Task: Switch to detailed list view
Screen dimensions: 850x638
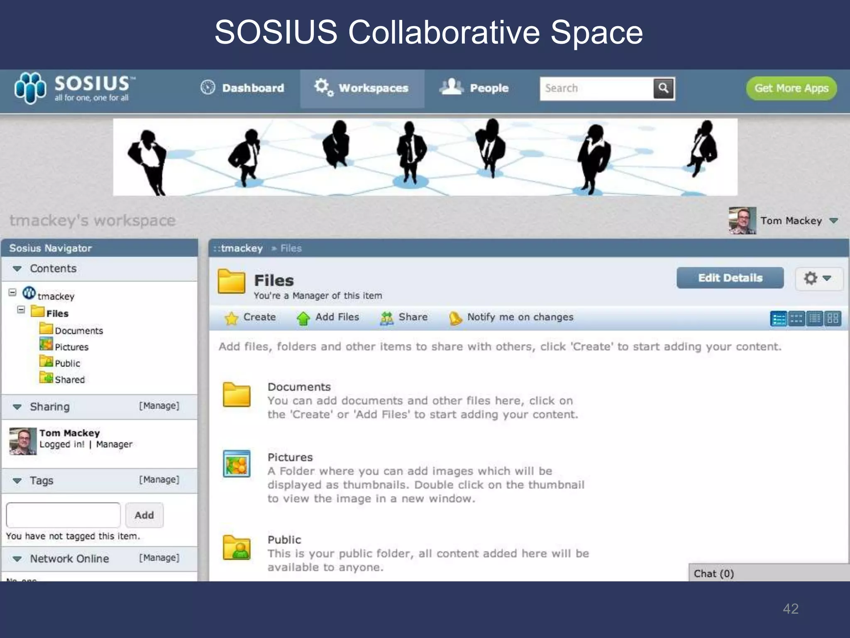Action: click(779, 319)
